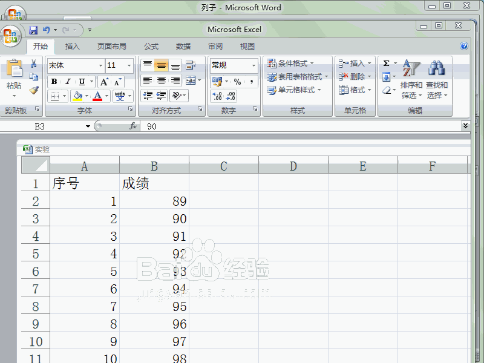The image size is (484, 363).
Task: Open the font name dropdown 宋体
Action: tap(100, 65)
